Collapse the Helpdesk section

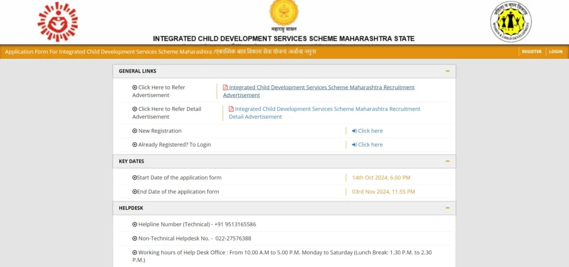[447, 208]
